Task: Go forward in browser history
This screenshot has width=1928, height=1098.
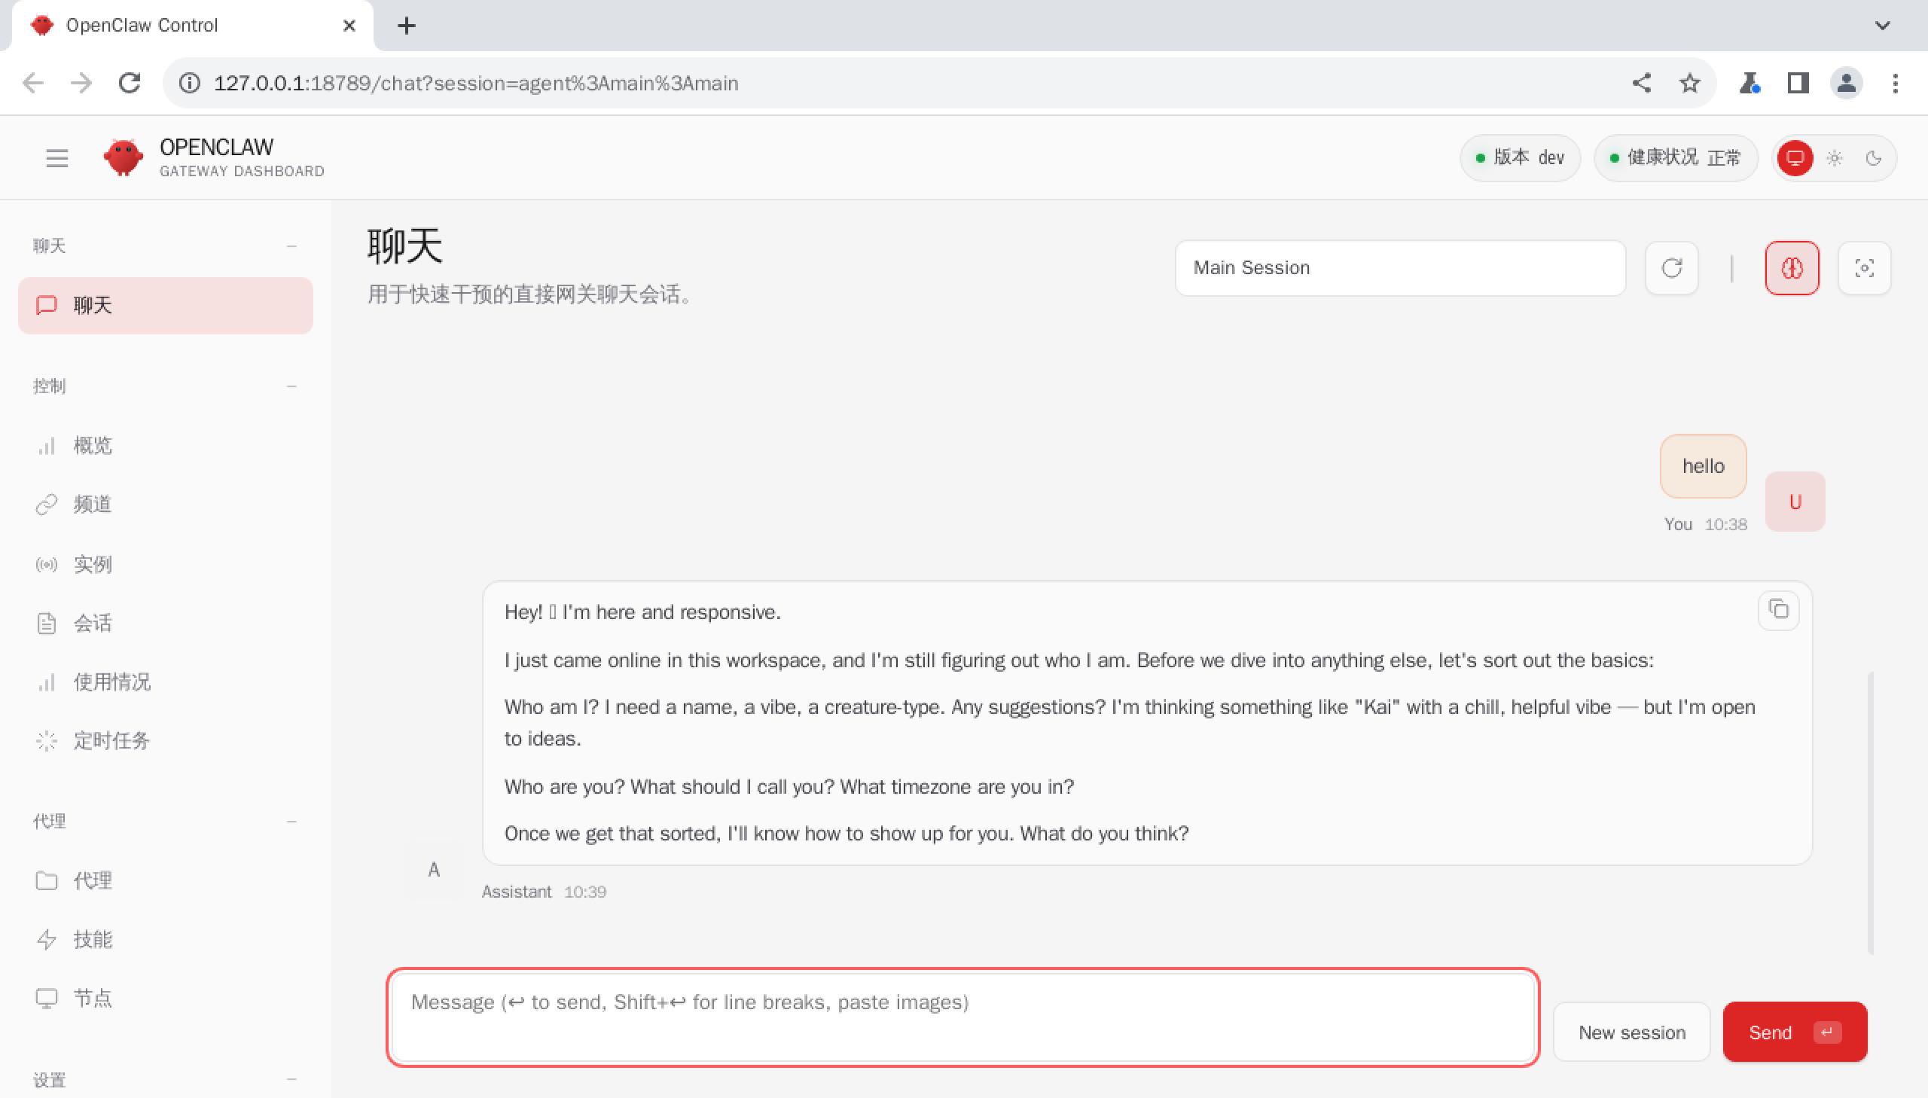Action: (x=81, y=83)
